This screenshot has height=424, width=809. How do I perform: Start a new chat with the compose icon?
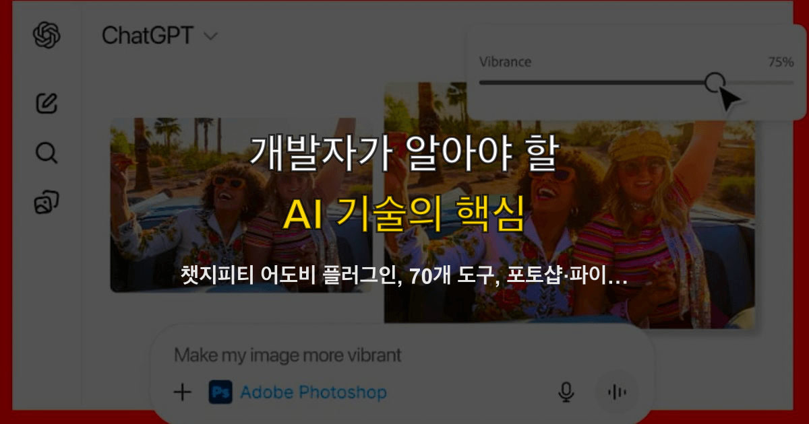tap(47, 103)
